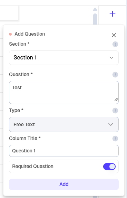Viewport: 127px width, 198px height.
Task: Click the info icon next to Type
Action: tap(115, 111)
